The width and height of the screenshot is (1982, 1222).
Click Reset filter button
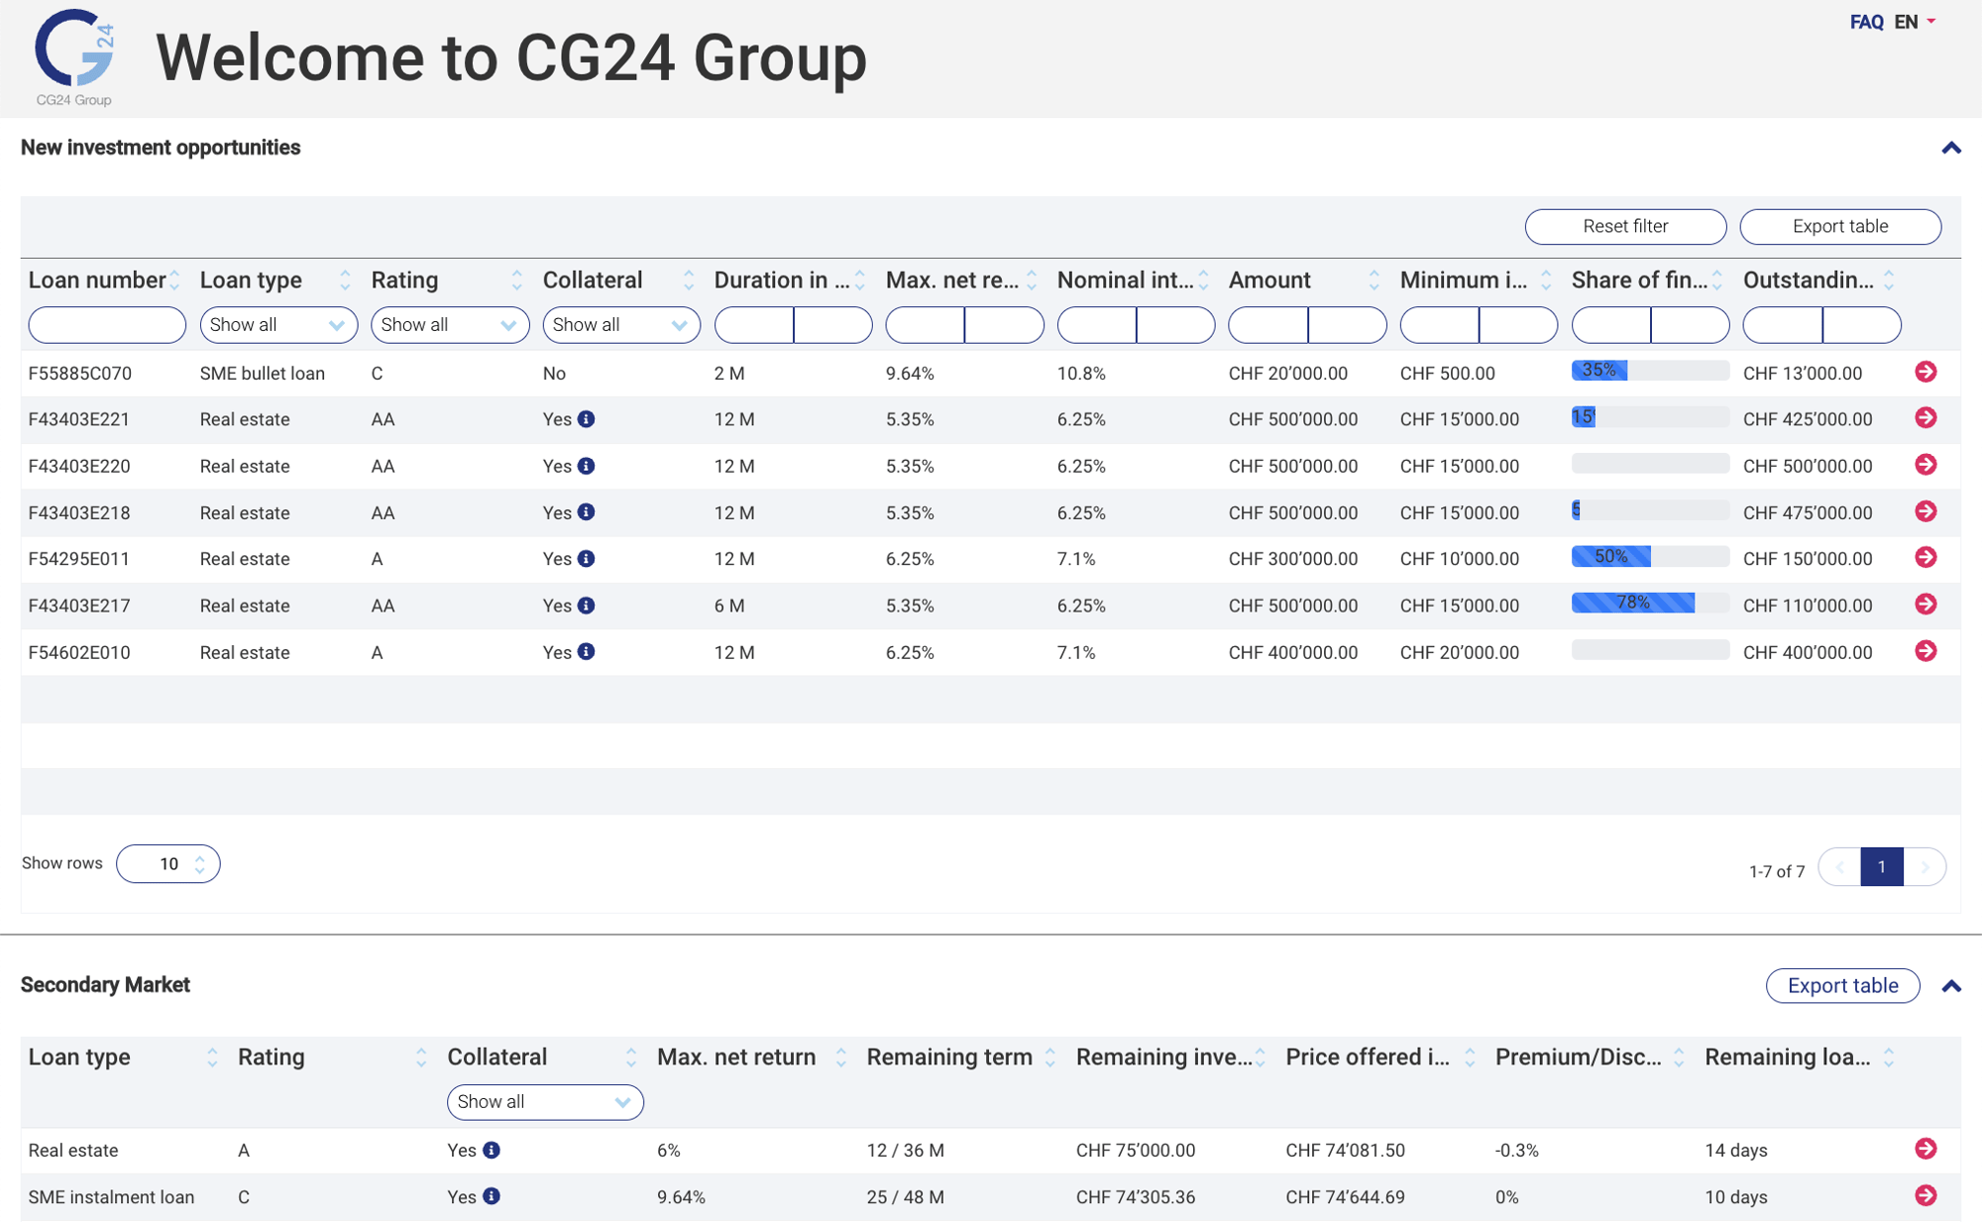pyautogui.click(x=1624, y=226)
